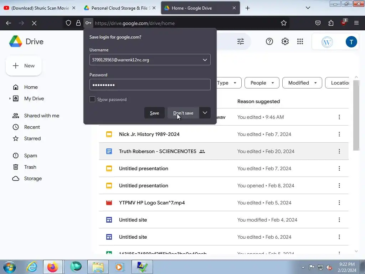Open the Location filter dropdown
Image resolution: width=365 pixels, height=274 pixels.
(337, 83)
